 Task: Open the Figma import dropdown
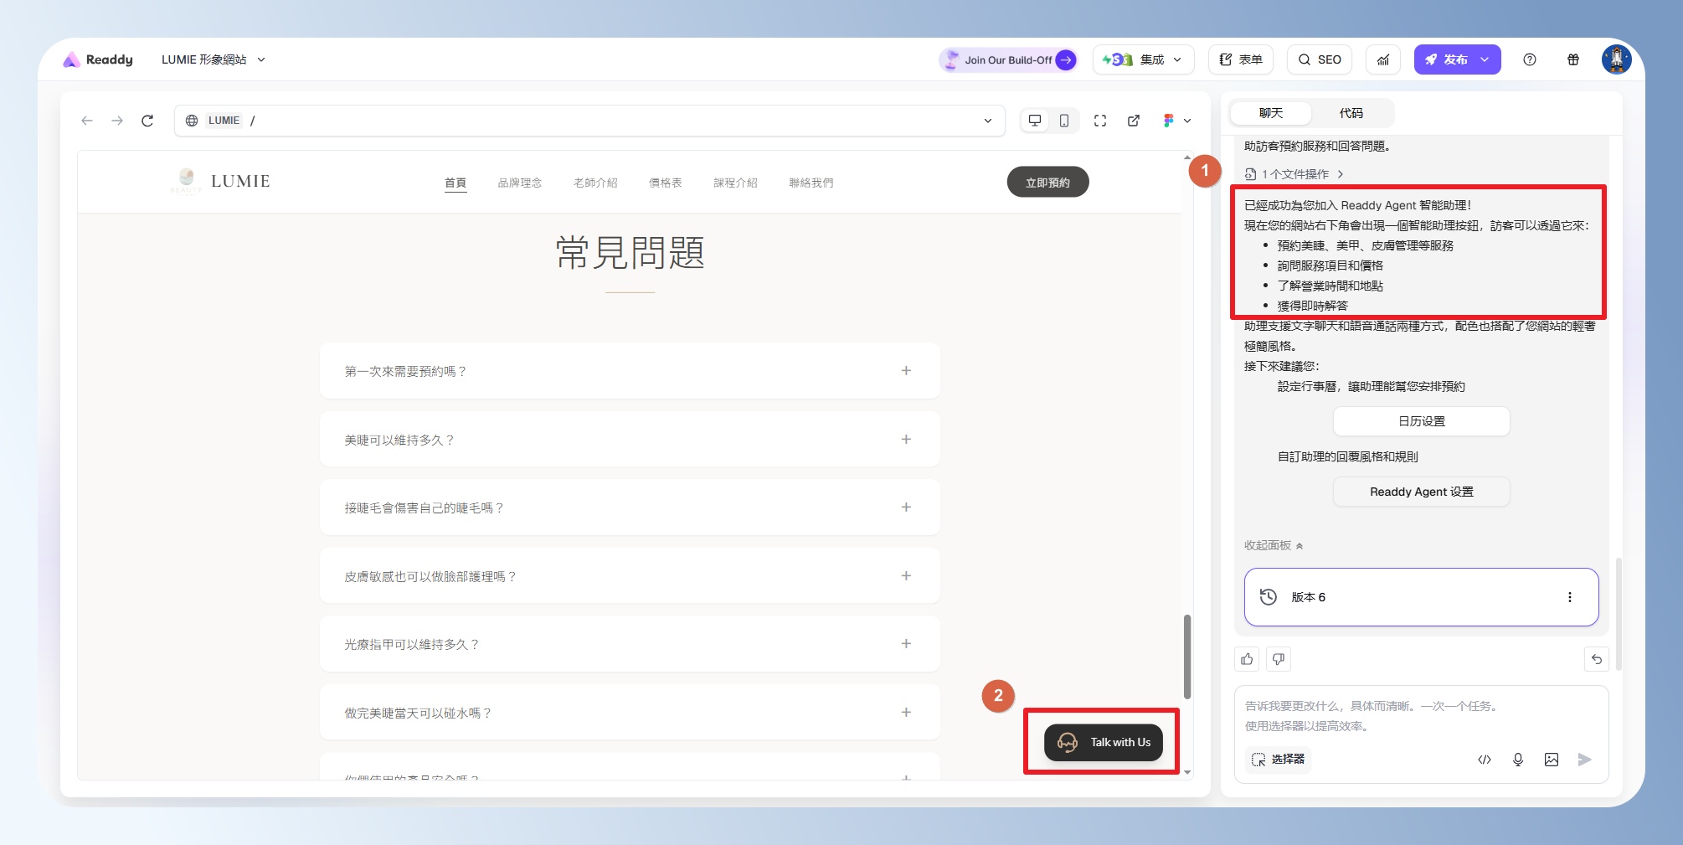point(1176,121)
